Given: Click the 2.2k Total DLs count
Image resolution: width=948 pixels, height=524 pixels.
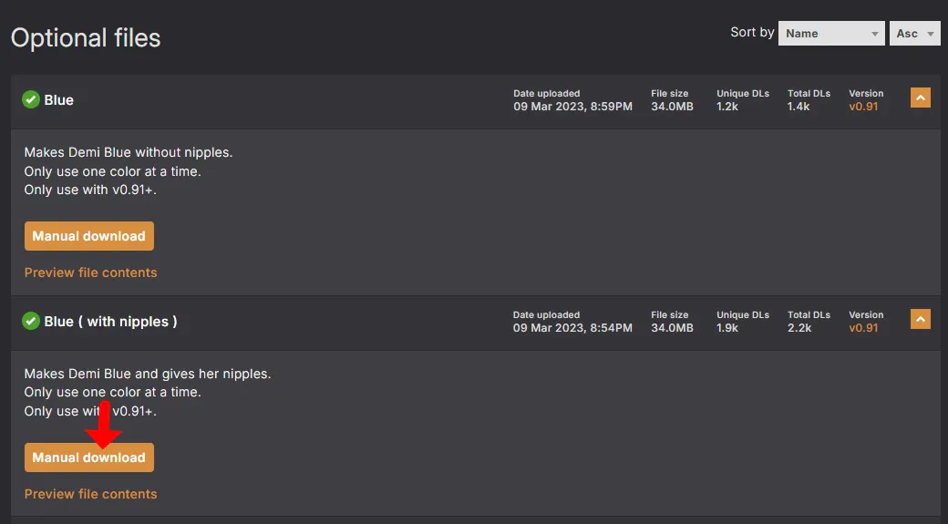Looking at the screenshot, I should [x=799, y=328].
